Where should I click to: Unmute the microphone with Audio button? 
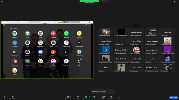pos(4,97)
